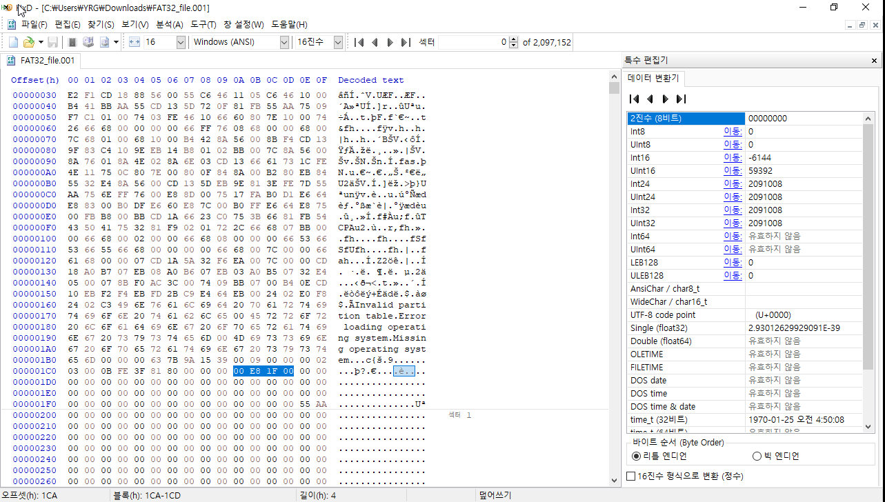Click the Offset(h) column header
885x502 pixels.
[35, 80]
